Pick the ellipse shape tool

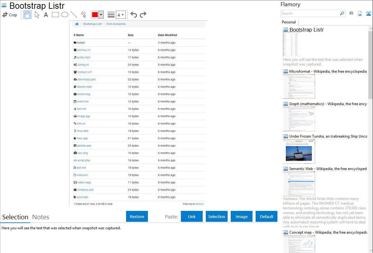pyautogui.click(x=65, y=15)
